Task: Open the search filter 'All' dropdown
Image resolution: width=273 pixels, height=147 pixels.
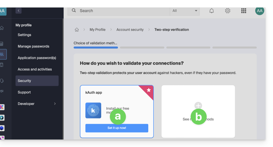Action: (185, 11)
